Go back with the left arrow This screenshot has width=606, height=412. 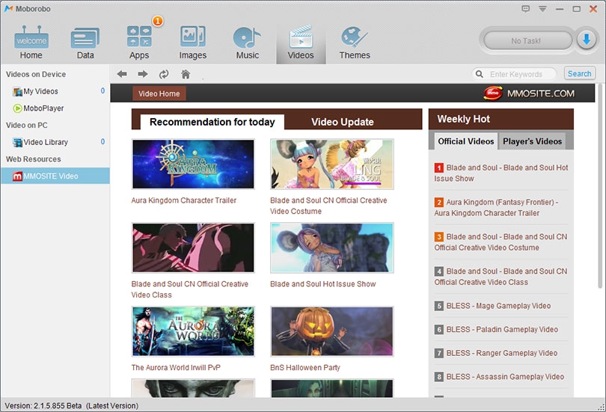pyautogui.click(x=122, y=74)
